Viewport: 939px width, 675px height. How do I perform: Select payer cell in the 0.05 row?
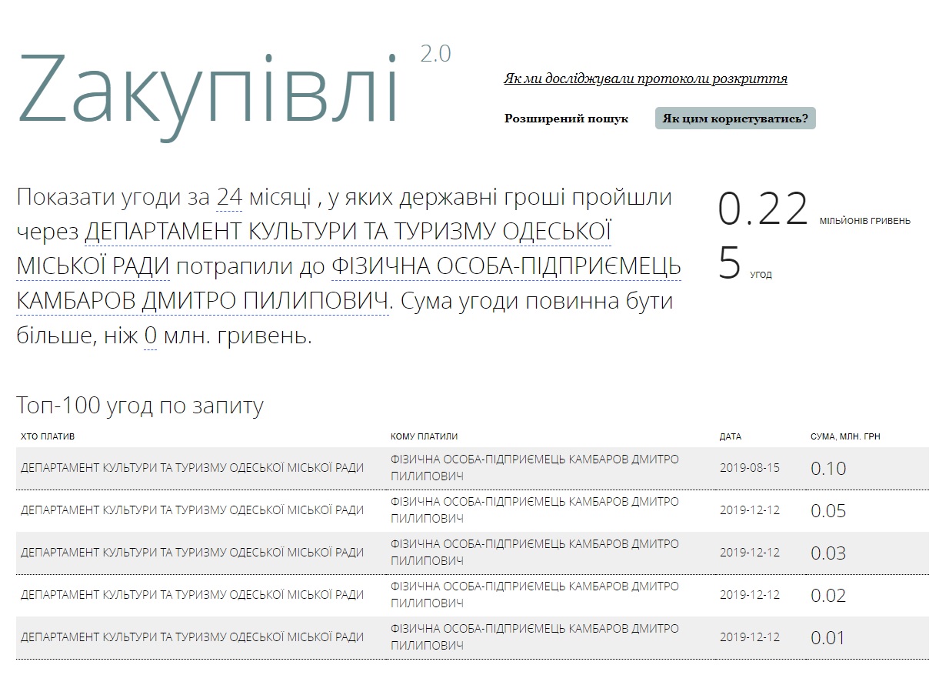[x=192, y=510]
